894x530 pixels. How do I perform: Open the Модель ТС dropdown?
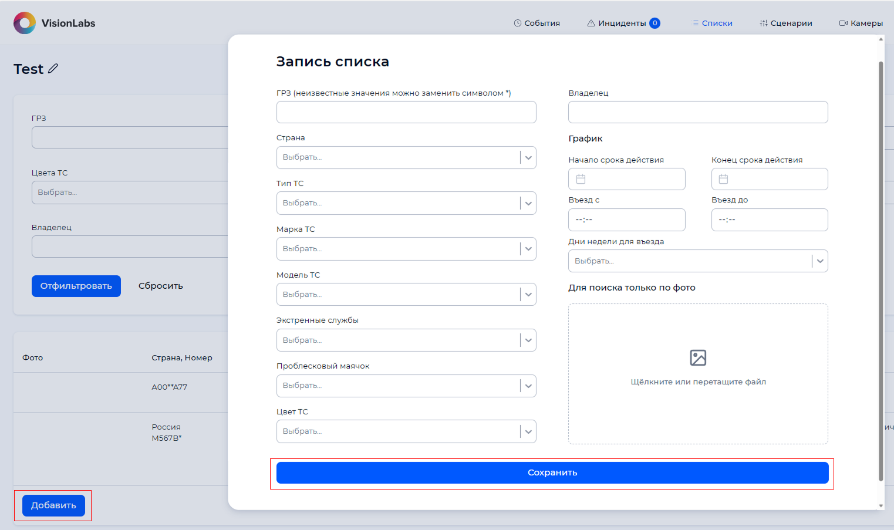click(x=406, y=295)
